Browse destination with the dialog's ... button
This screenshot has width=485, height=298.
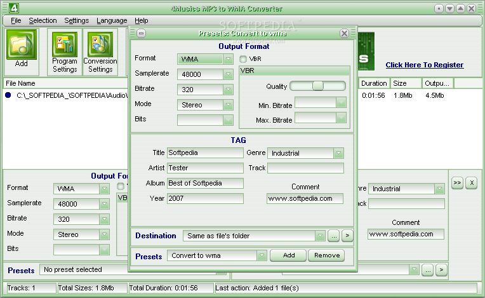[334, 236]
